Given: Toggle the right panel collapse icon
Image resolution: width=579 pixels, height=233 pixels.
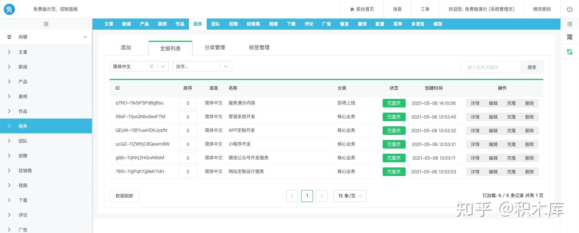Looking at the screenshot, I should pyautogui.click(x=569, y=24).
